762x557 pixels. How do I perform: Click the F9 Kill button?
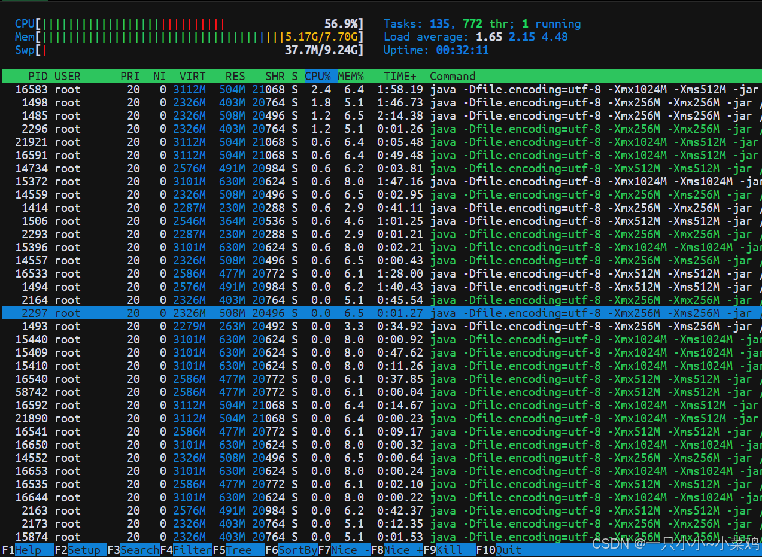[x=449, y=550]
